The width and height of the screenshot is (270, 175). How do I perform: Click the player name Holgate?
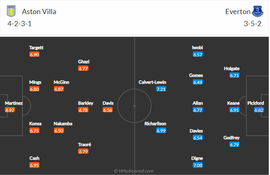(x=231, y=68)
